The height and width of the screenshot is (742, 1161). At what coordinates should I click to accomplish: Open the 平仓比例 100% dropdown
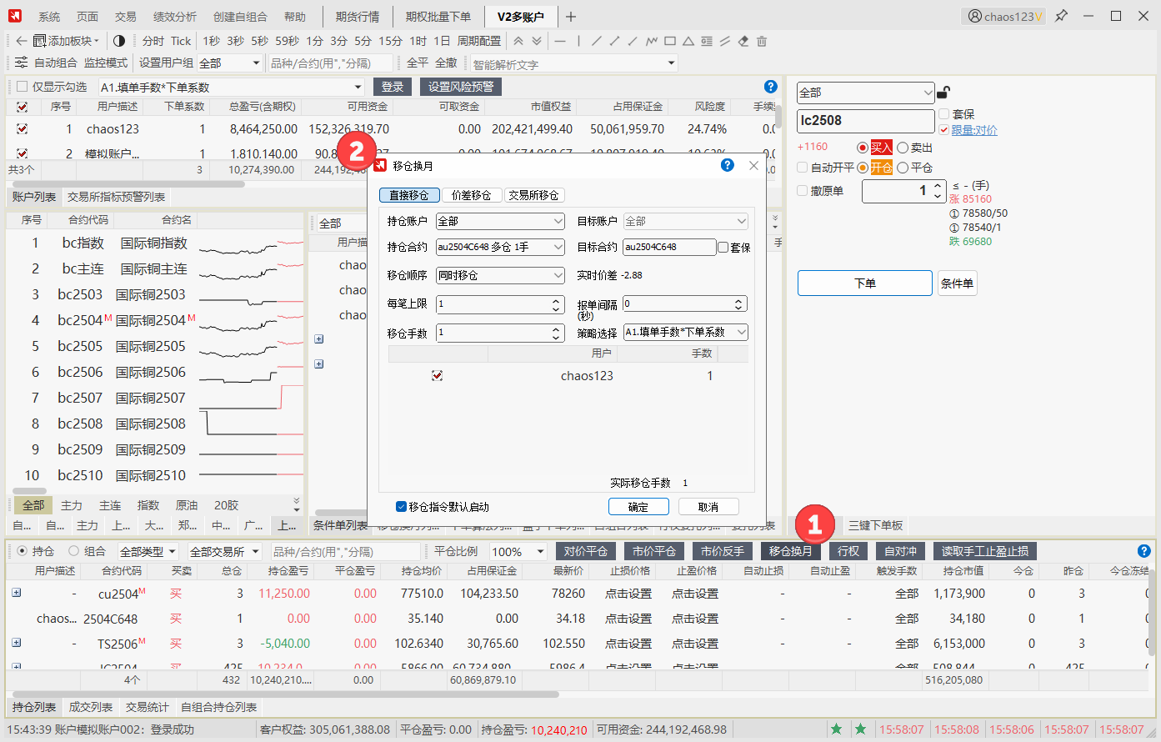pos(518,552)
